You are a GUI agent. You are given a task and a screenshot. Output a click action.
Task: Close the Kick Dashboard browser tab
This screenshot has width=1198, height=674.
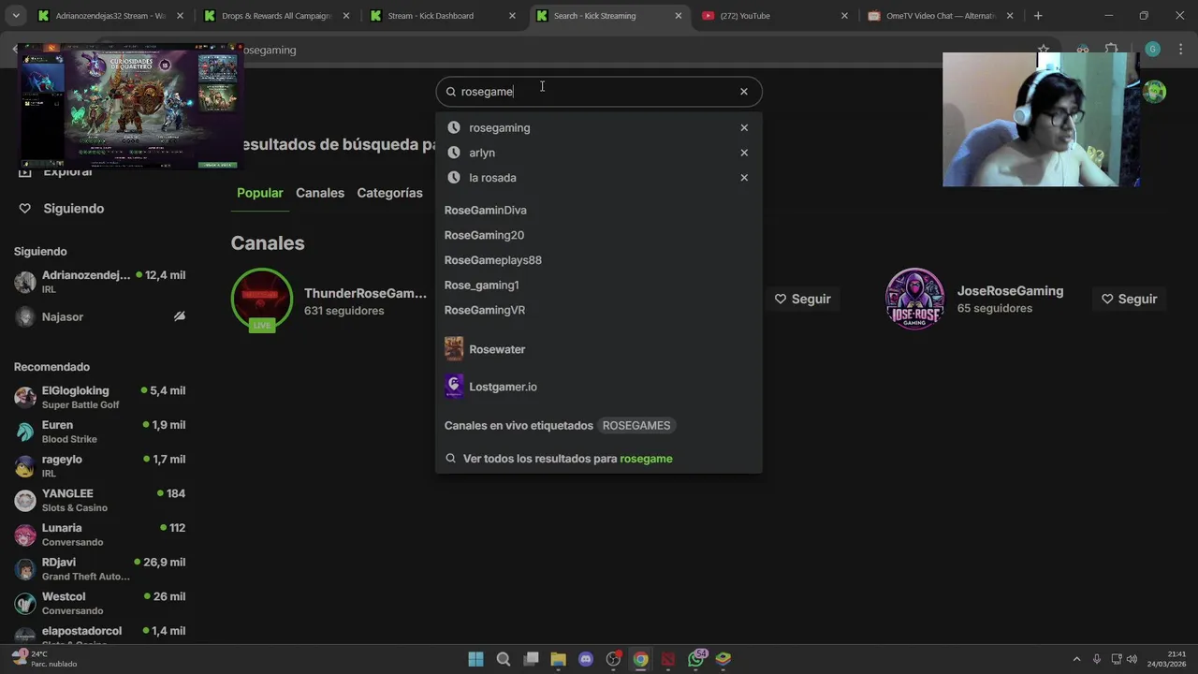[512, 16]
